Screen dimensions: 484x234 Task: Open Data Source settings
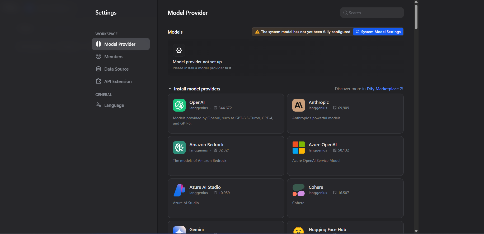(116, 69)
